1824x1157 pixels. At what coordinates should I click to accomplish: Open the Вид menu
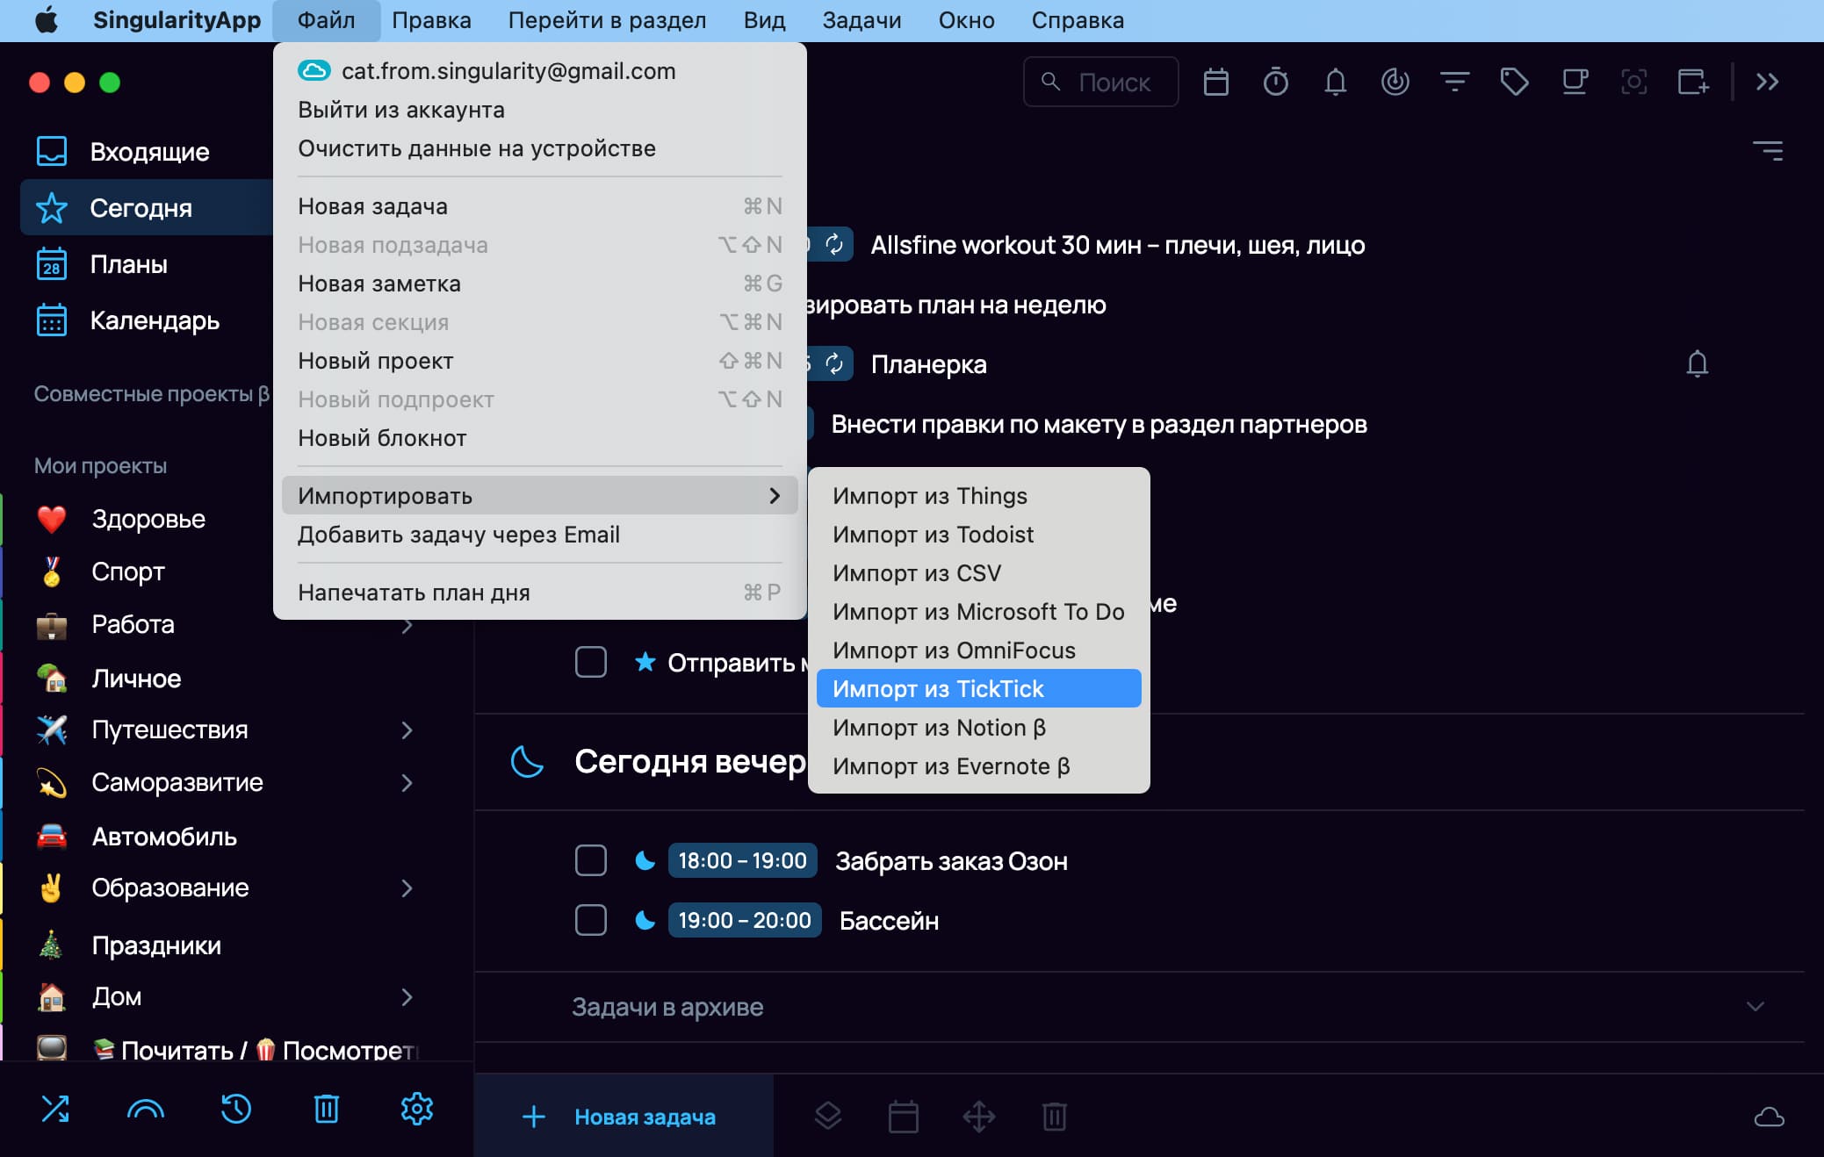pyautogui.click(x=764, y=20)
